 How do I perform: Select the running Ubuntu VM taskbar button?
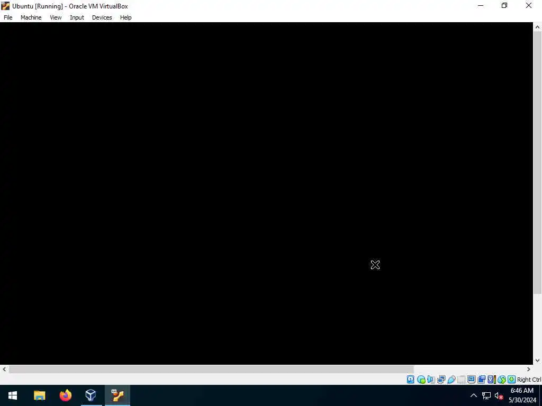[117, 395]
